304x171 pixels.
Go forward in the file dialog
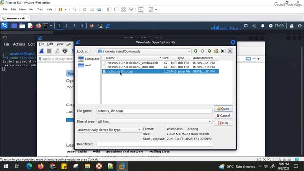coord(202,51)
